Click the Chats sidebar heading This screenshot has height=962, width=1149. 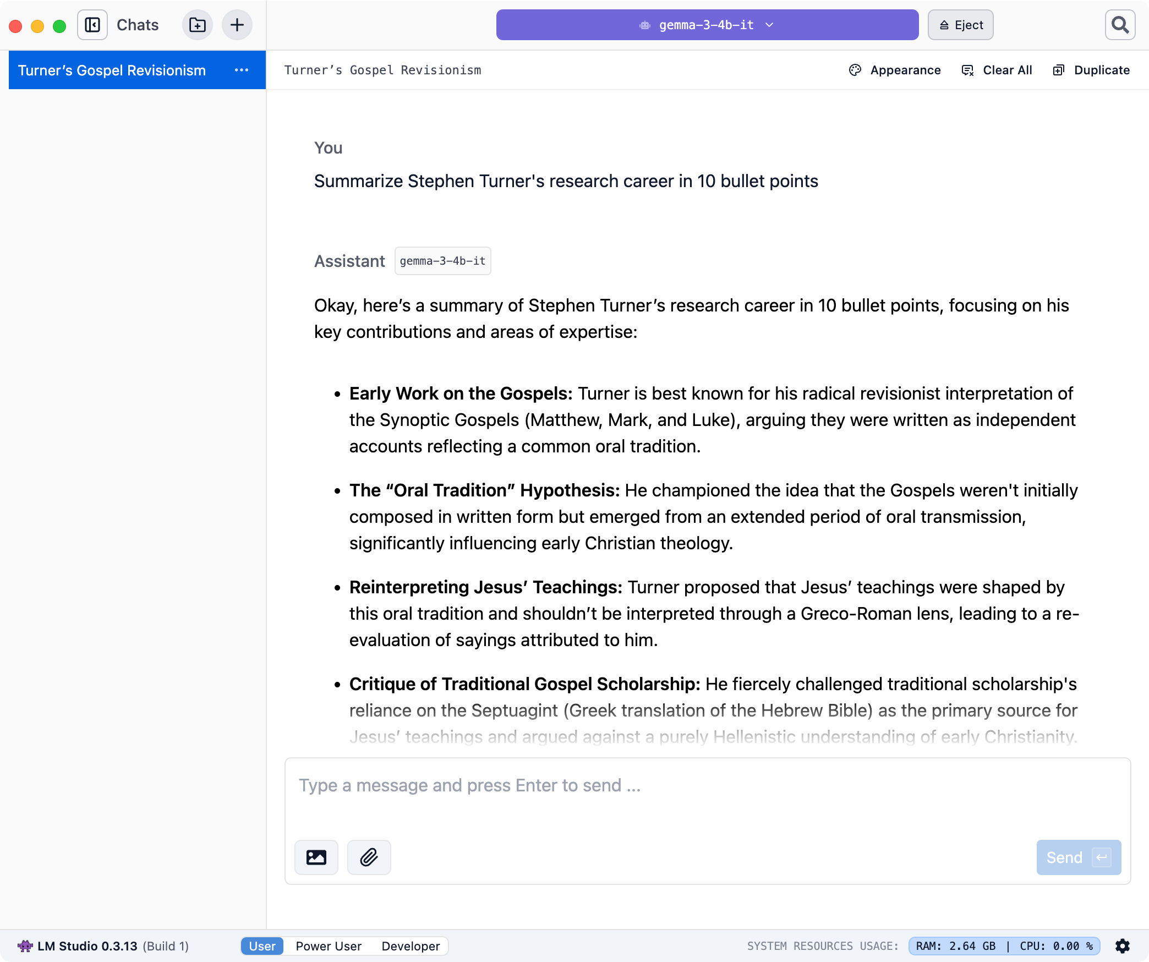click(x=138, y=25)
